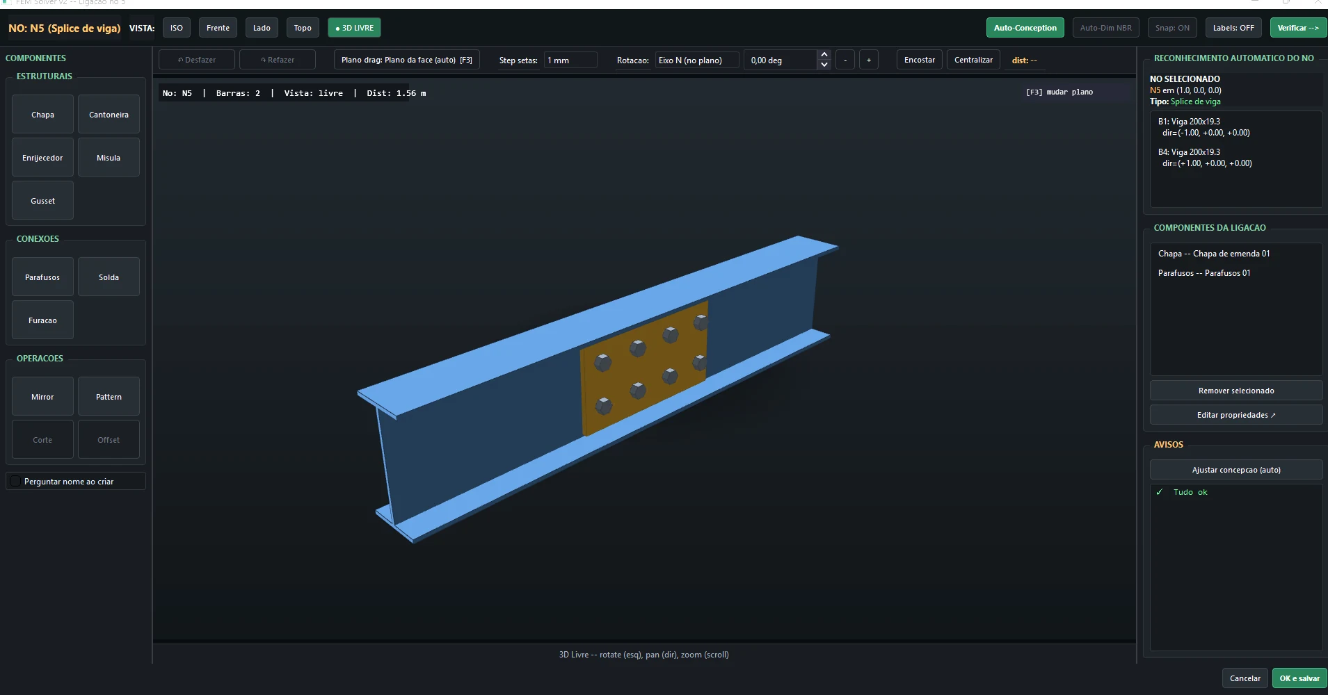Apply the Pattern operation

109,397
